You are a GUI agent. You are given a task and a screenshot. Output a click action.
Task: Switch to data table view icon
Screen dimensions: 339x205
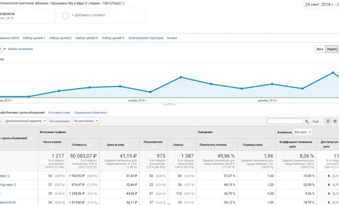pos(328,121)
